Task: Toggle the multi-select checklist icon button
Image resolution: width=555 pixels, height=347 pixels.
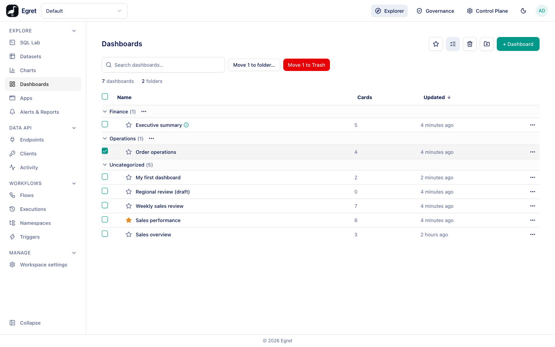Action: tap(453, 44)
